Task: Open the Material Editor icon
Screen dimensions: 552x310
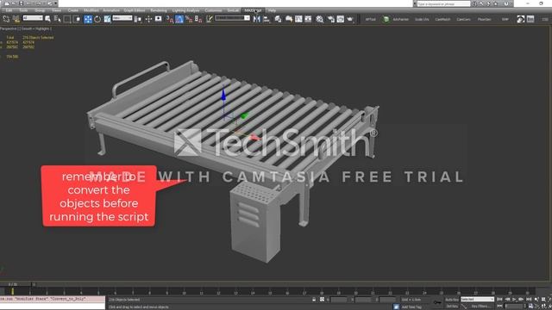Action: point(320,19)
